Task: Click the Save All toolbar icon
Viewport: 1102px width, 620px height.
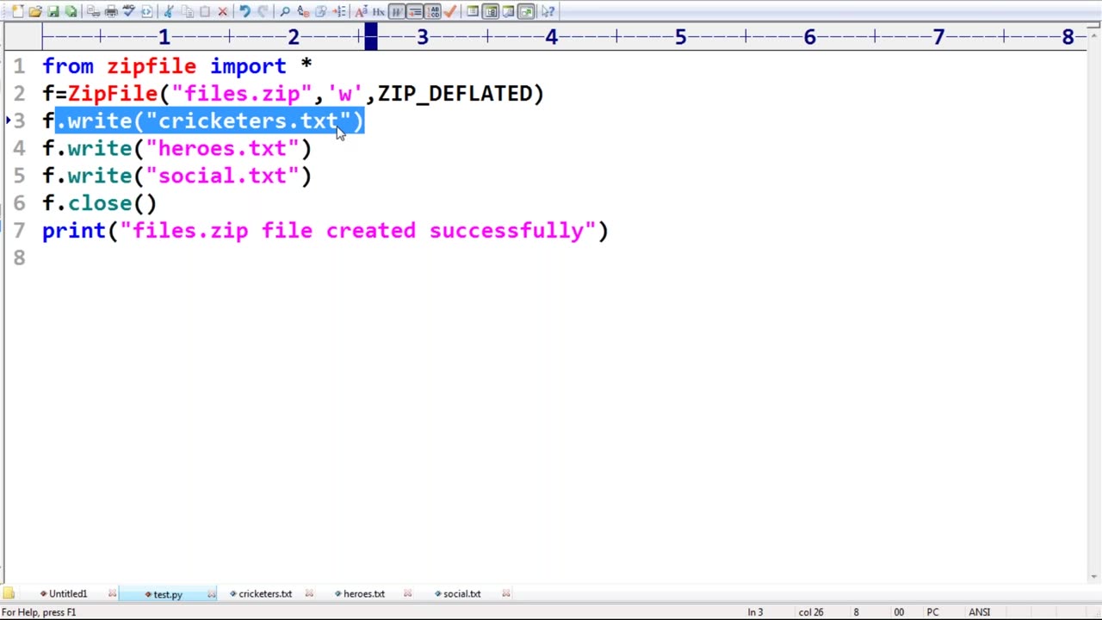Action: pyautogui.click(x=71, y=11)
